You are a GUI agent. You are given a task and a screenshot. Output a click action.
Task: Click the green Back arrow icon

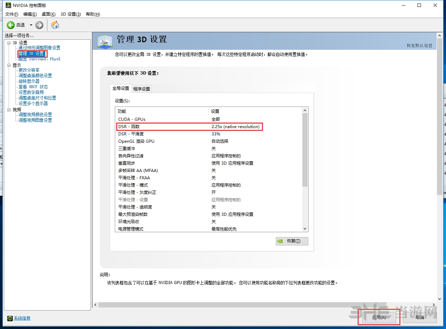11,25
